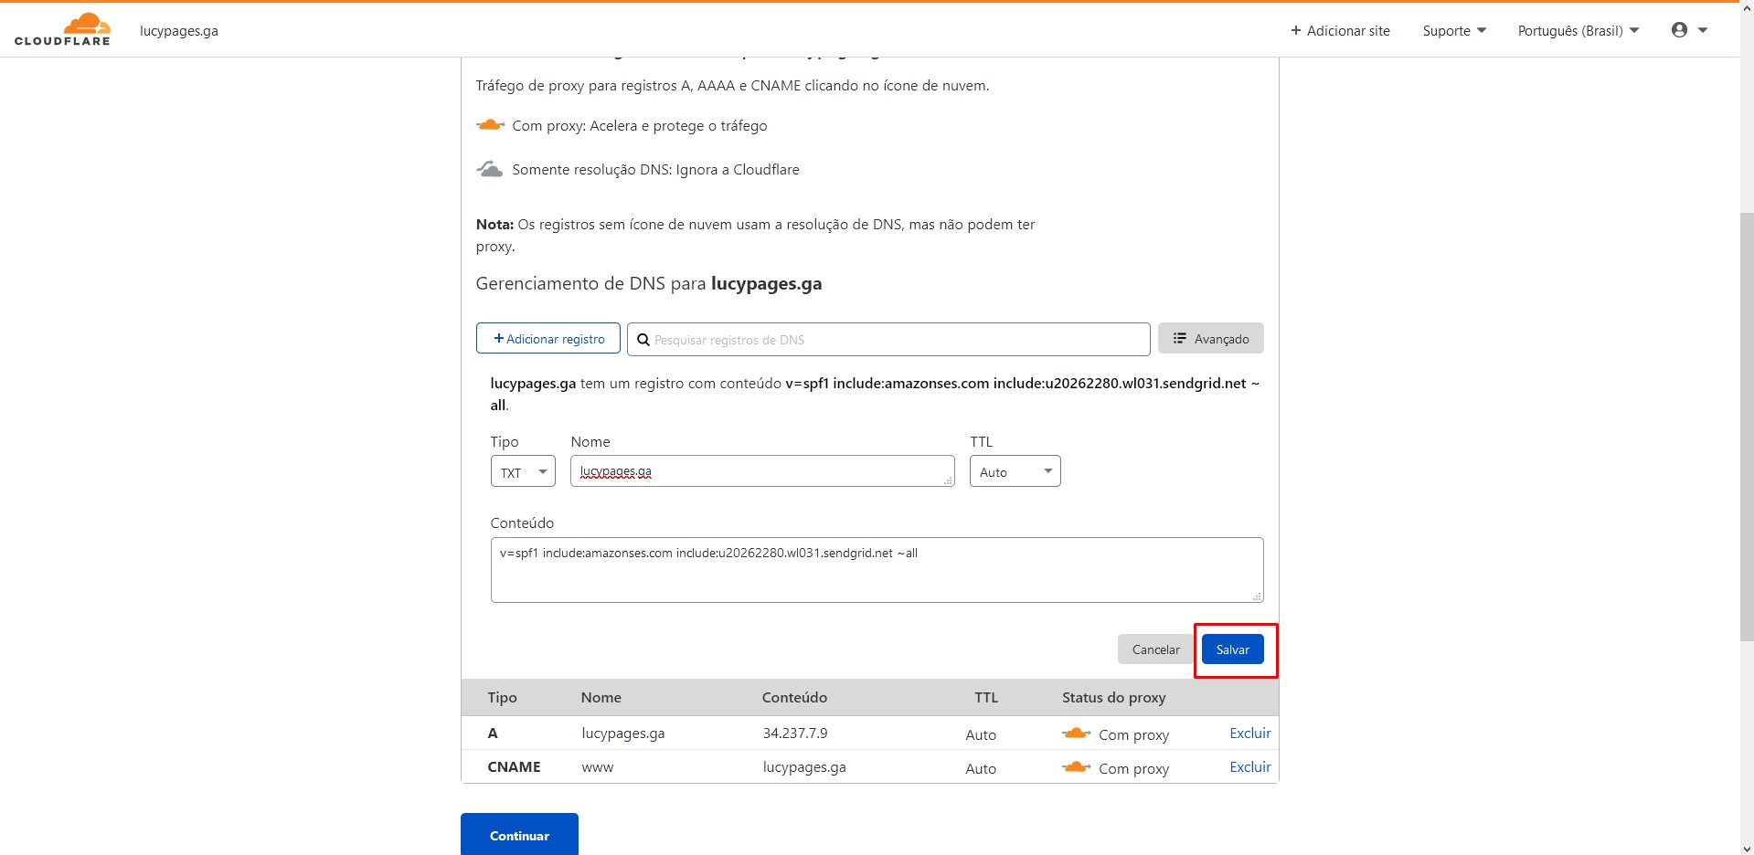Screen dimensions: 1754x855
Task: Toggle proxy cloud for A record lucypages.ga
Action: [x=1076, y=734]
